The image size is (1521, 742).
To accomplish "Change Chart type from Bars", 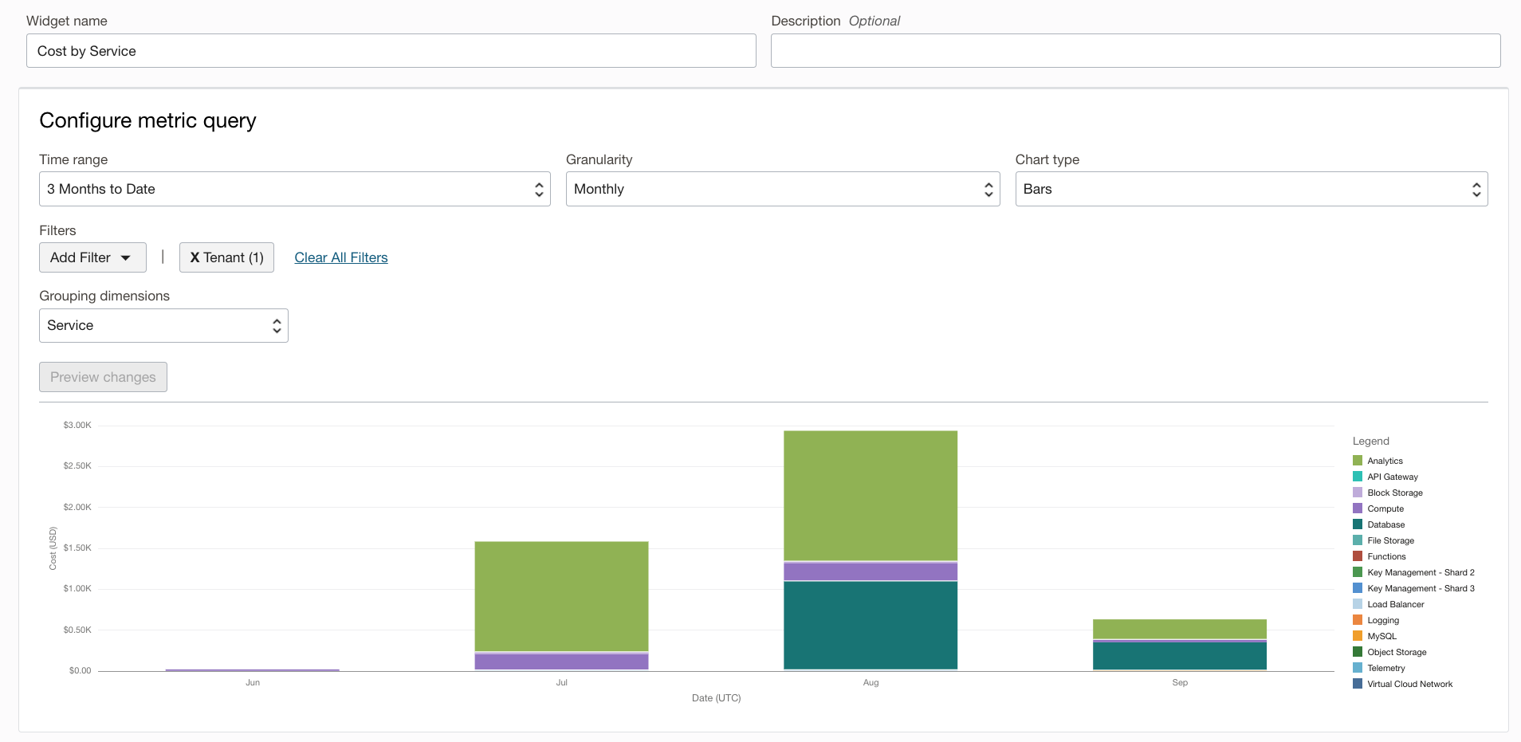I will 1250,189.
